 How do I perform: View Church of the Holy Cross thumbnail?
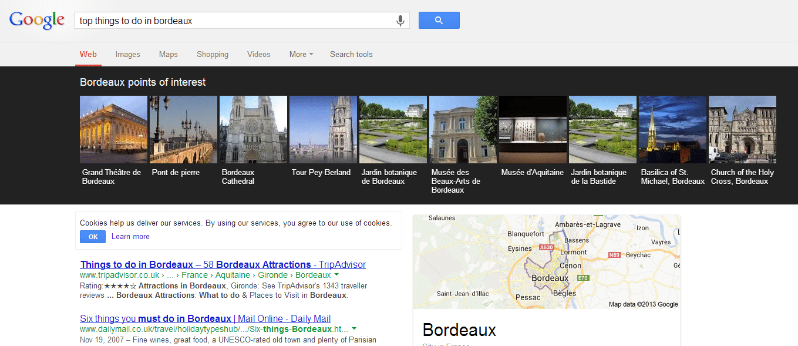pyautogui.click(x=742, y=129)
